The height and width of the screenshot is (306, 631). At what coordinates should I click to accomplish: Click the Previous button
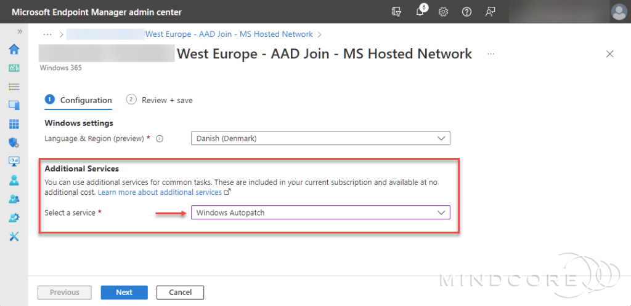click(x=65, y=292)
